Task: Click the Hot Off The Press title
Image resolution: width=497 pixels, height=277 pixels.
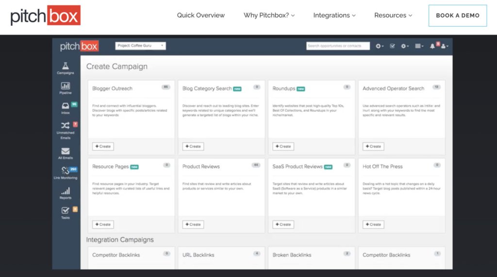Action: click(382, 166)
